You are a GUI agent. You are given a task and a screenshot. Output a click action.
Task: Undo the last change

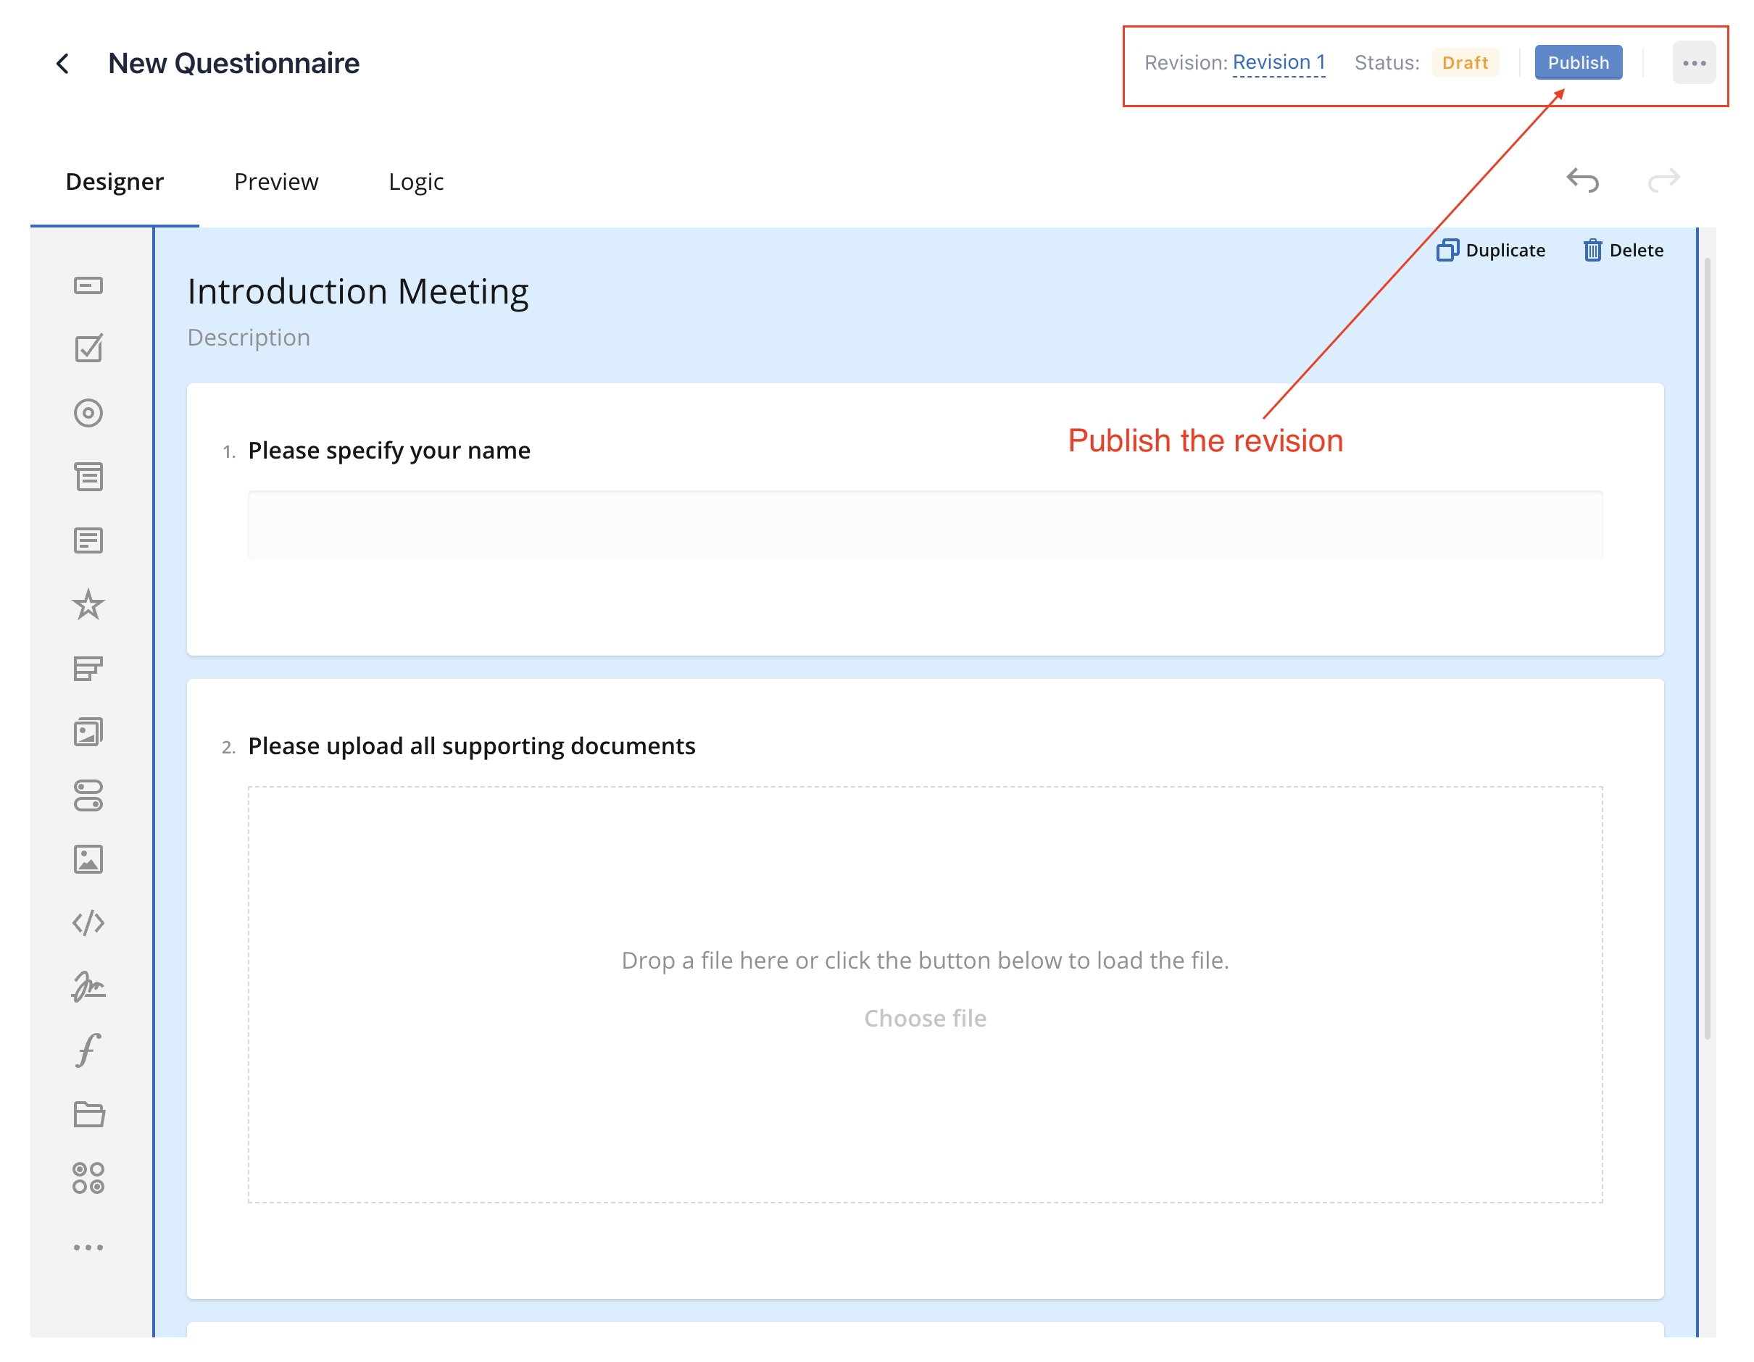coord(1582,180)
